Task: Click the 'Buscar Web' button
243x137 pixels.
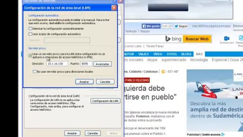Action: pyautogui.click(x=197, y=39)
